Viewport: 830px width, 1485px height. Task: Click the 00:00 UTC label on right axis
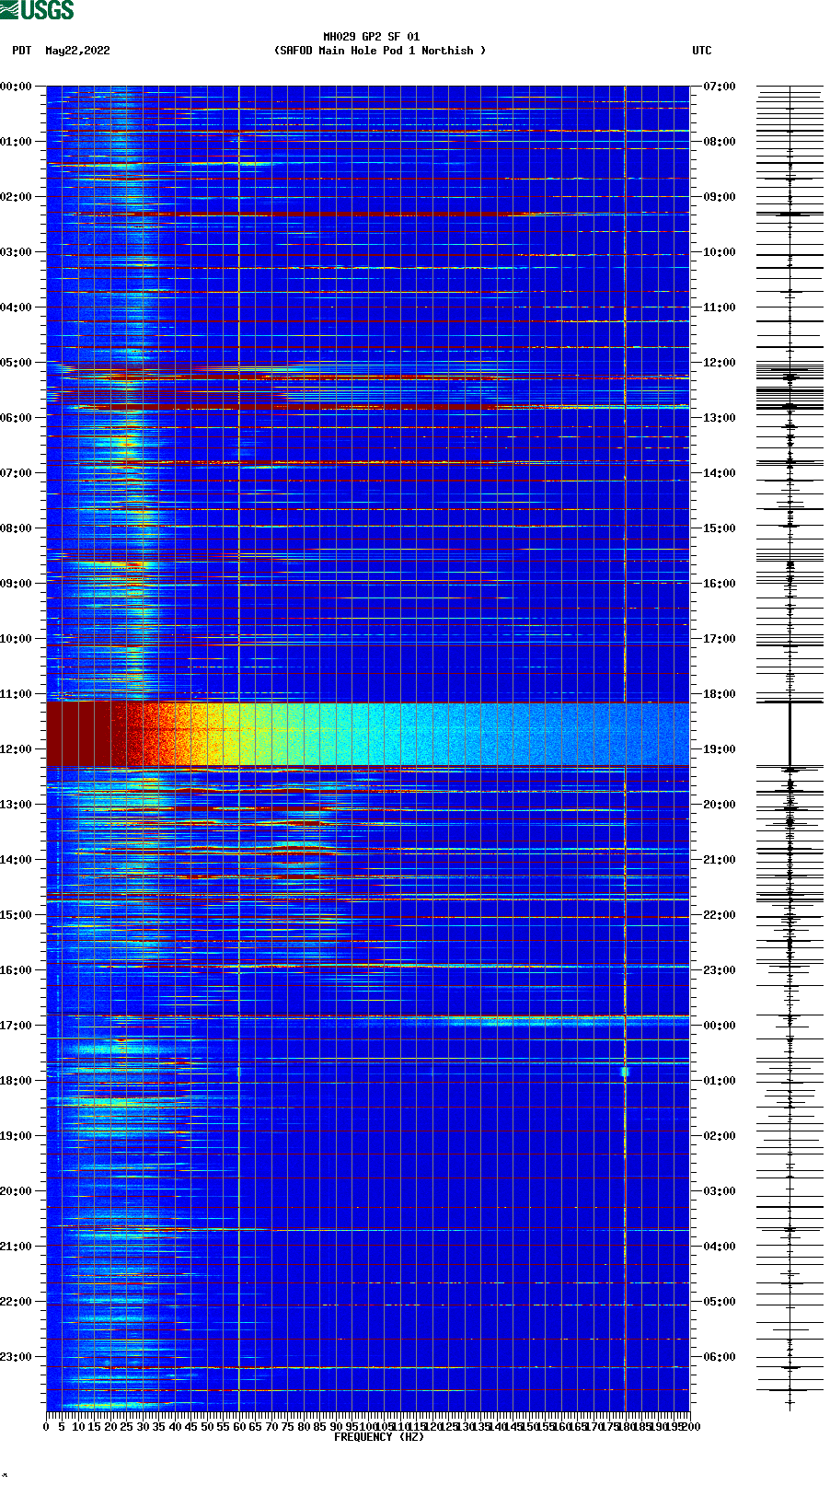[720, 1026]
